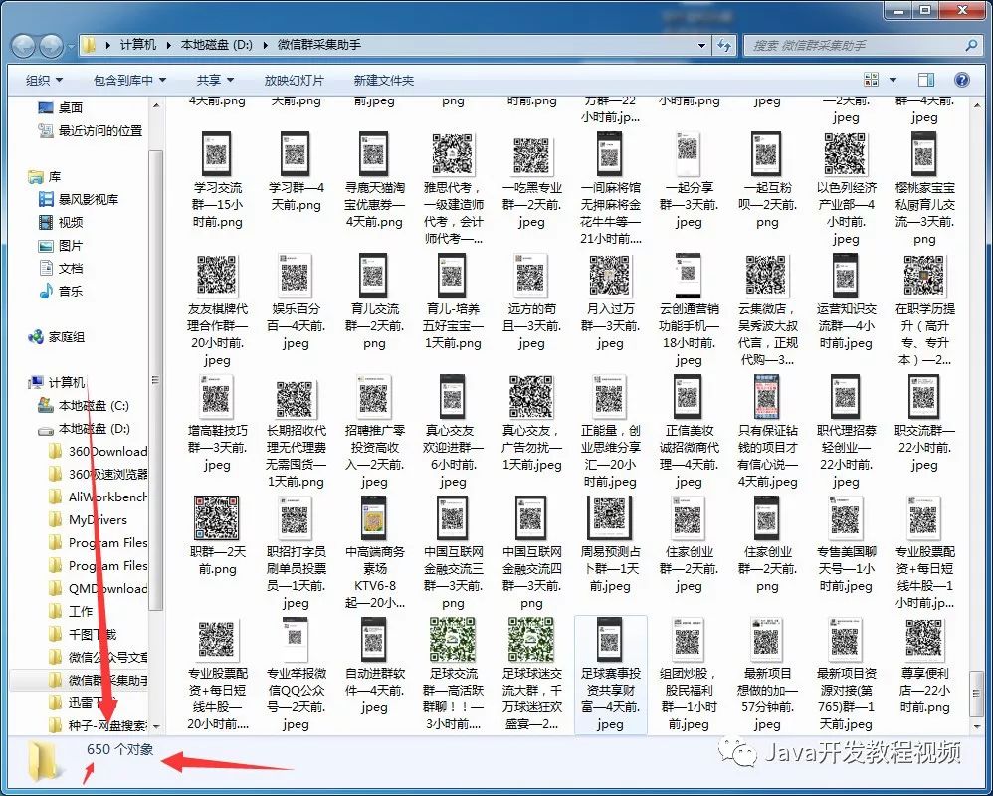Click 新建文件夹 new folder button
This screenshot has width=993, height=796.
click(x=384, y=80)
